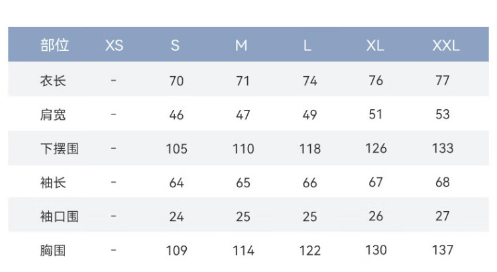
Task: Select the M size column header
Action: pos(241,46)
